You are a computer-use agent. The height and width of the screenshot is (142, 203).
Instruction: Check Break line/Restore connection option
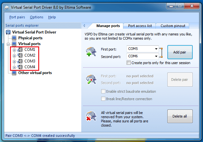[x=103, y=99]
